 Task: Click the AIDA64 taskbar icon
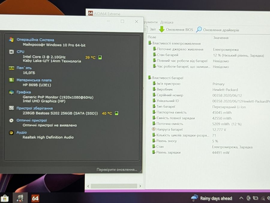[x=35, y=198]
